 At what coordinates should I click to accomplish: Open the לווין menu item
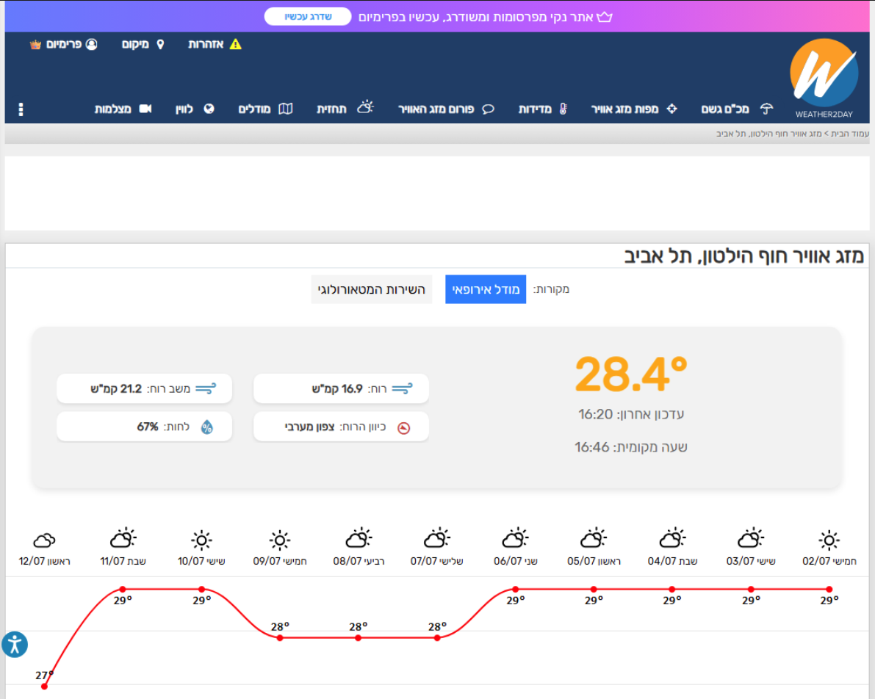[x=184, y=109]
